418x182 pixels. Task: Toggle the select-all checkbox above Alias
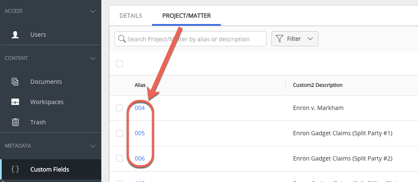119,64
